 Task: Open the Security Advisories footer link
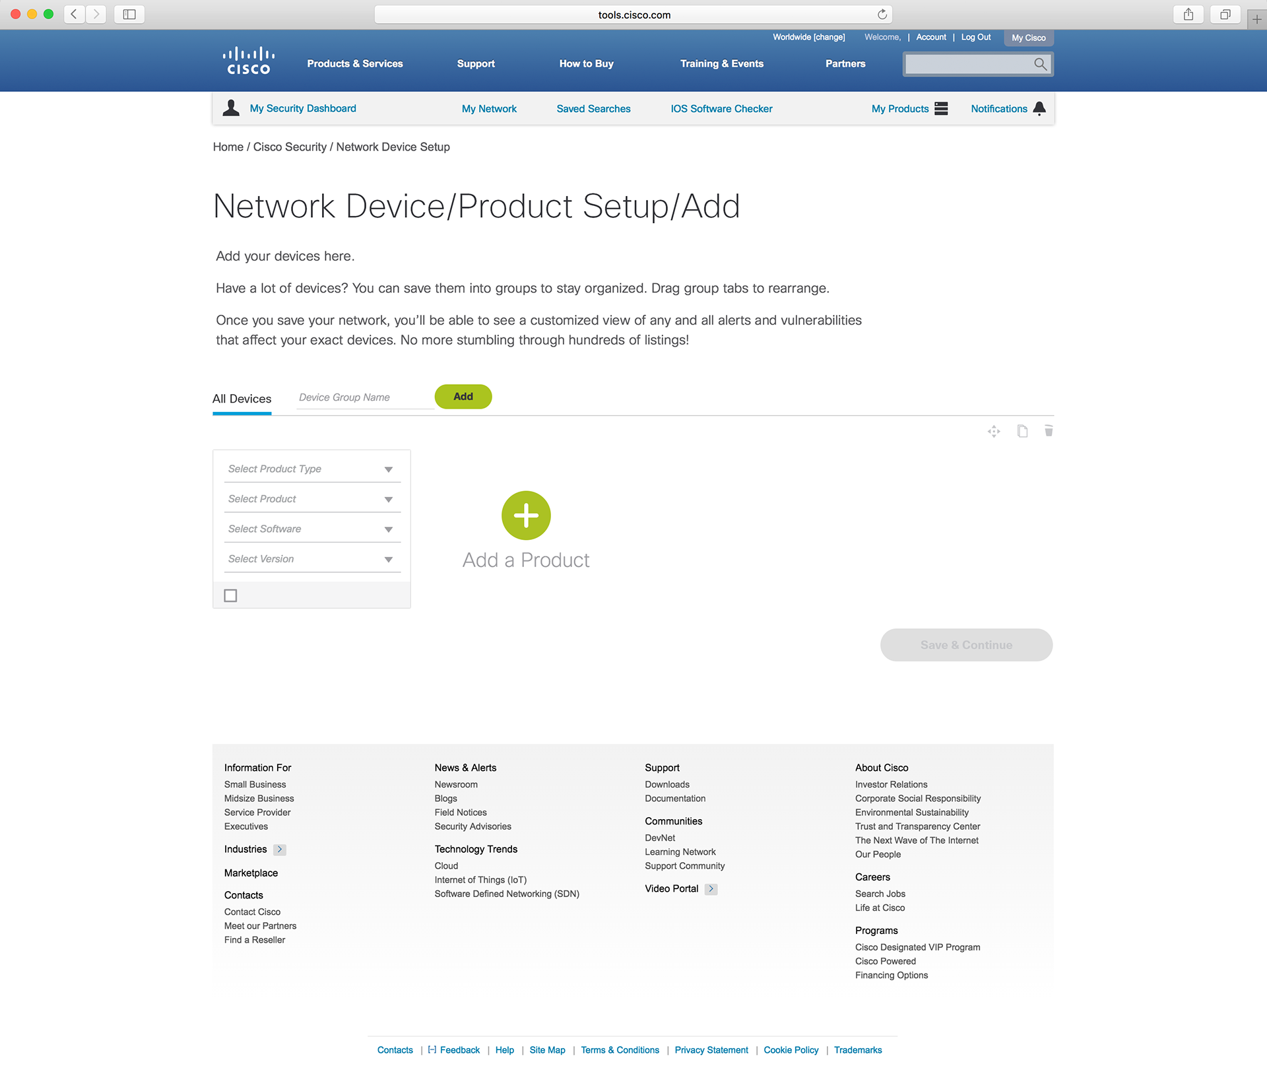[x=472, y=826]
